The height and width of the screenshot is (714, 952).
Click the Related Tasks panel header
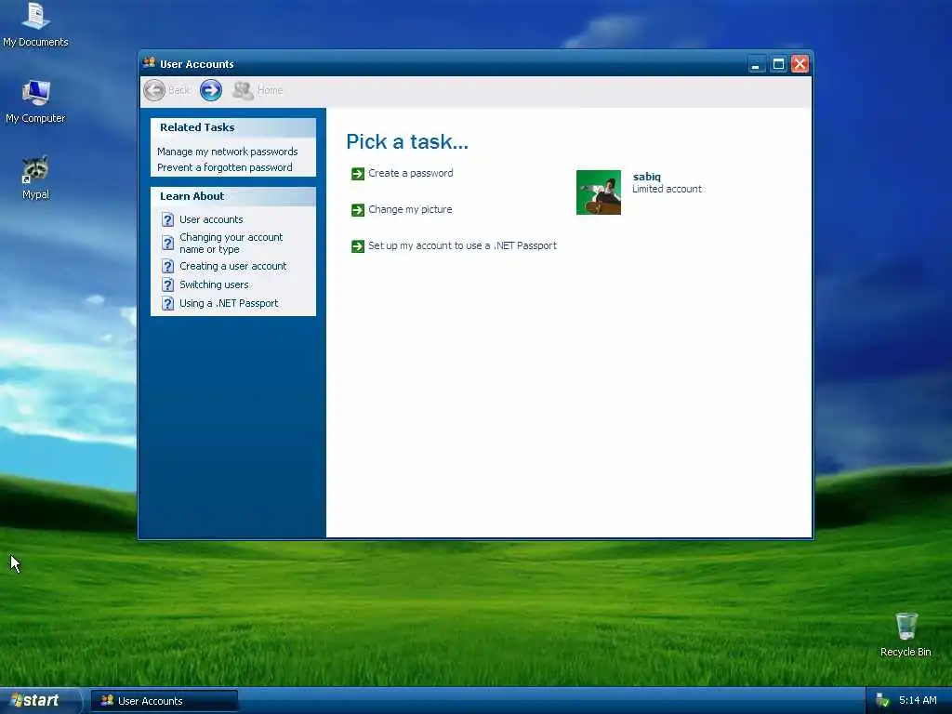click(233, 127)
